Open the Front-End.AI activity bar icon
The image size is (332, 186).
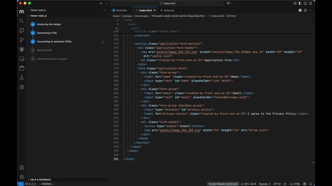[22, 12]
